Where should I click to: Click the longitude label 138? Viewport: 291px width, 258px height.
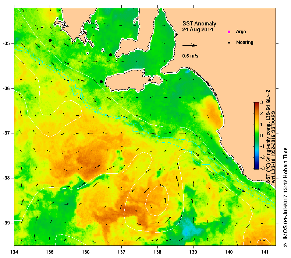(x=157, y=252)
